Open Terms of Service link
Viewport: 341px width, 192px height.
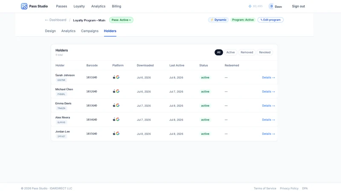coord(265,188)
